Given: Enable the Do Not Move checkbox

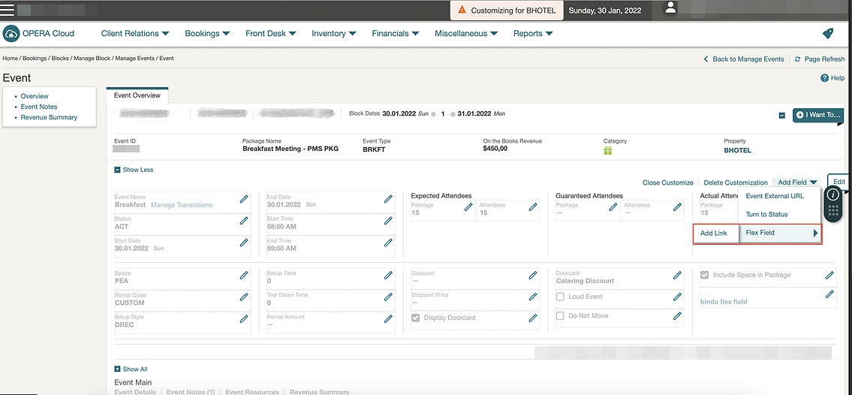Looking at the screenshot, I should pyautogui.click(x=560, y=316).
